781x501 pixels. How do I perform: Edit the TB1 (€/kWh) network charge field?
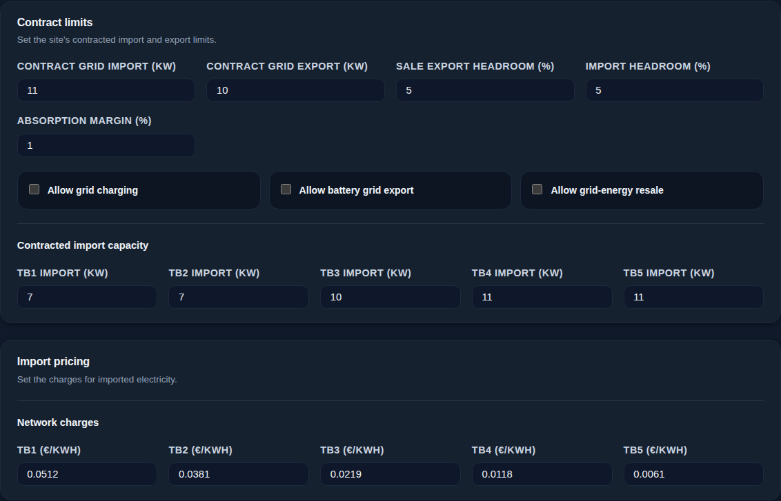point(87,474)
